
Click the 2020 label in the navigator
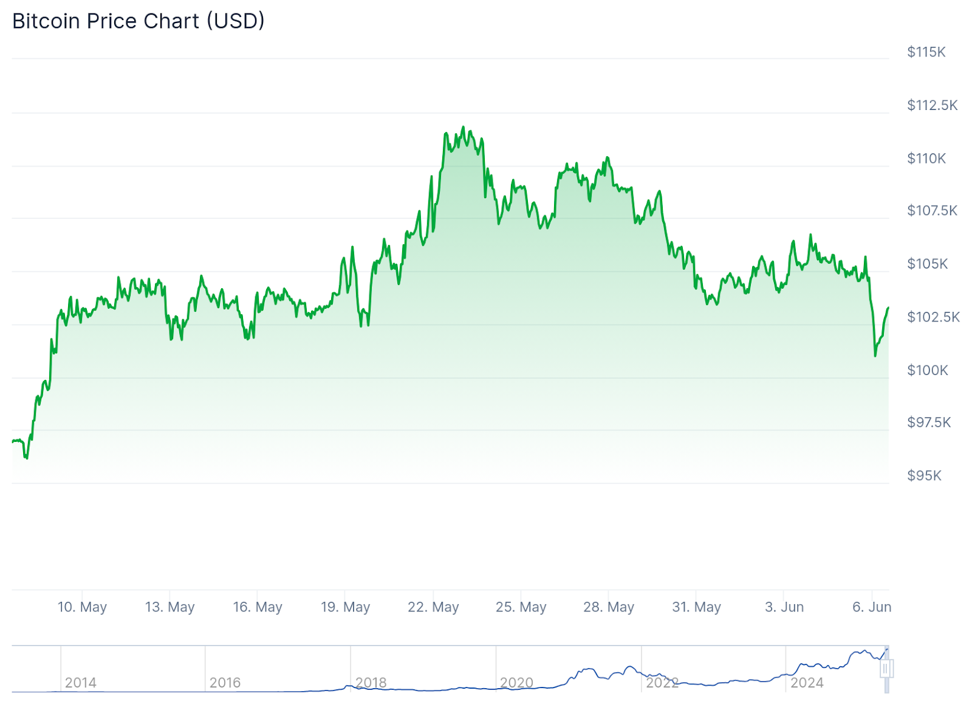pos(516,683)
